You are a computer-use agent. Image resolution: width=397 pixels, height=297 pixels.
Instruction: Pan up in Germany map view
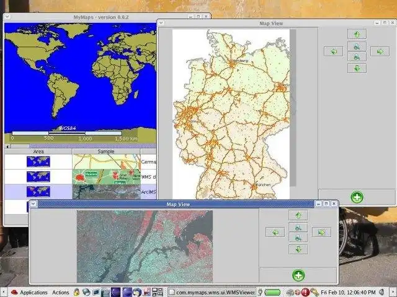click(356, 34)
